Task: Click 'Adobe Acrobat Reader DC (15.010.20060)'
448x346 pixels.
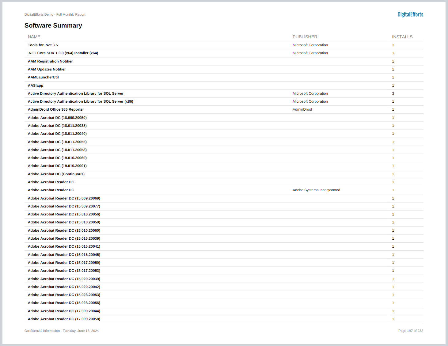Action: coord(64,230)
